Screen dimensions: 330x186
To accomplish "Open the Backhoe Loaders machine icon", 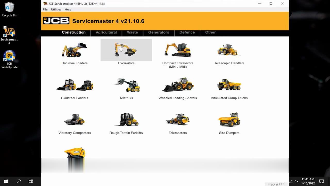I will click(75, 50).
